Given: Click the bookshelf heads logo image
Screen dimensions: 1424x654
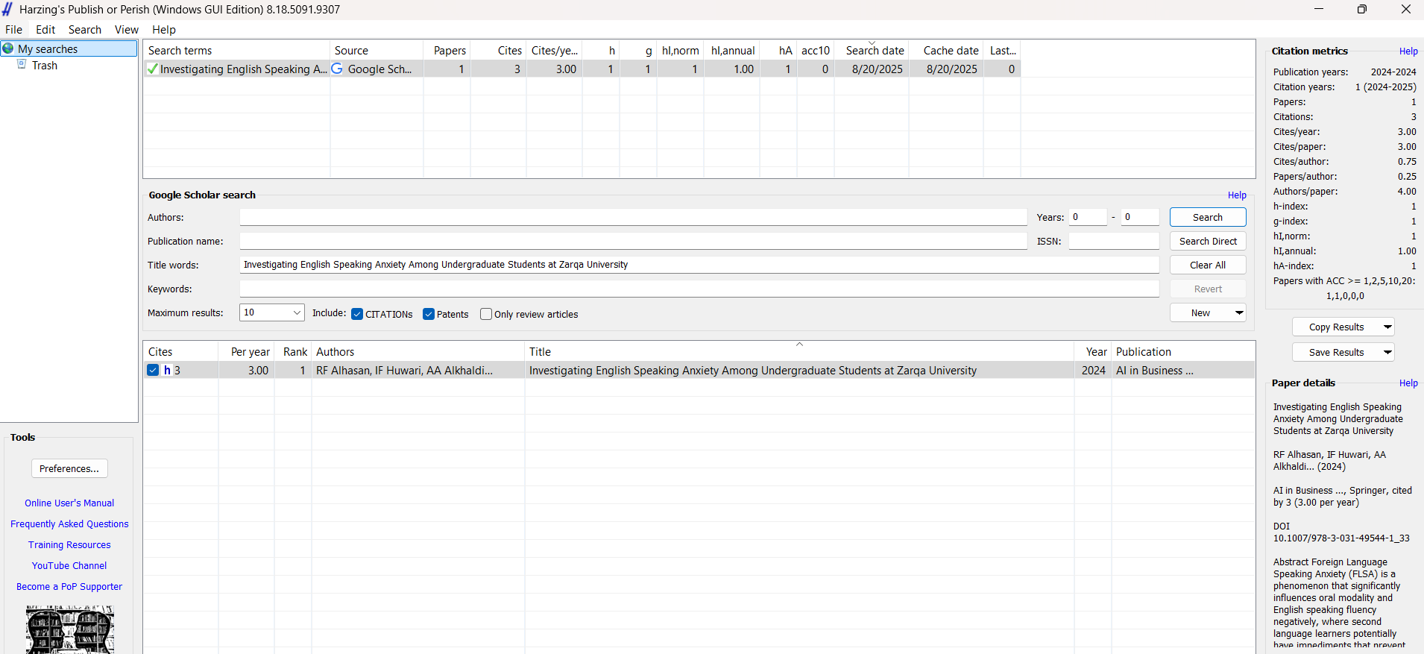Looking at the screenshot, I should pos(70,629).
